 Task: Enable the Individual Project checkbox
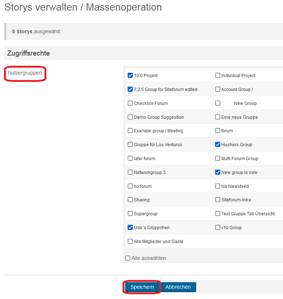click(218, 76)
